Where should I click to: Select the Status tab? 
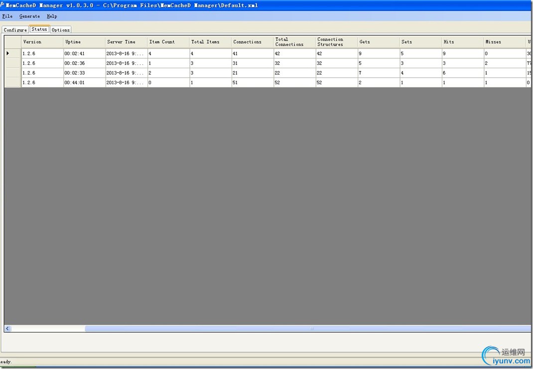[39, 29]
